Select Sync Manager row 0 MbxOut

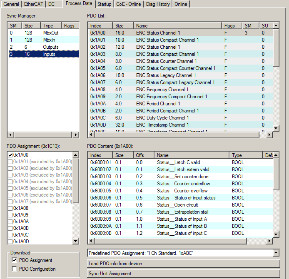(x=44, y=33)
